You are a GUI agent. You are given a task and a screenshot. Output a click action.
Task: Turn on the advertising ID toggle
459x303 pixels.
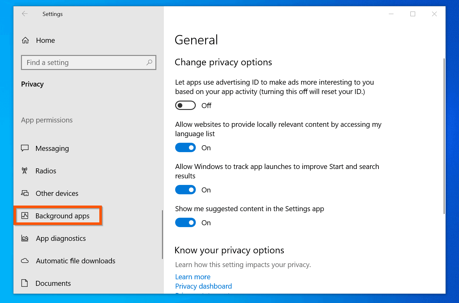(185, 106)
